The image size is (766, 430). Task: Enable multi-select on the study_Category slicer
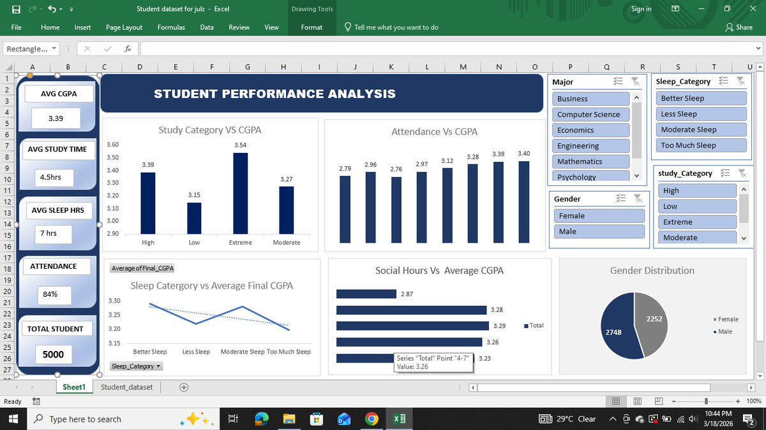(725, 173)
